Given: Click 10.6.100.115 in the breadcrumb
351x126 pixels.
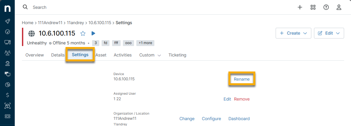Looking at the screenshot, I should click(100, 23).
